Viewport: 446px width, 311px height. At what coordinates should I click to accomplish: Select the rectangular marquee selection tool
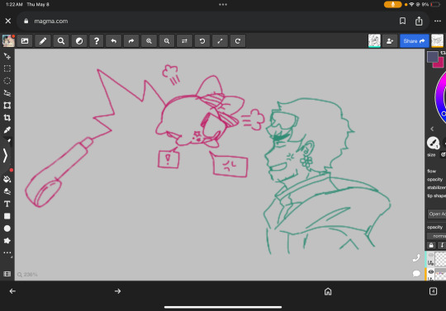(7, 68)
